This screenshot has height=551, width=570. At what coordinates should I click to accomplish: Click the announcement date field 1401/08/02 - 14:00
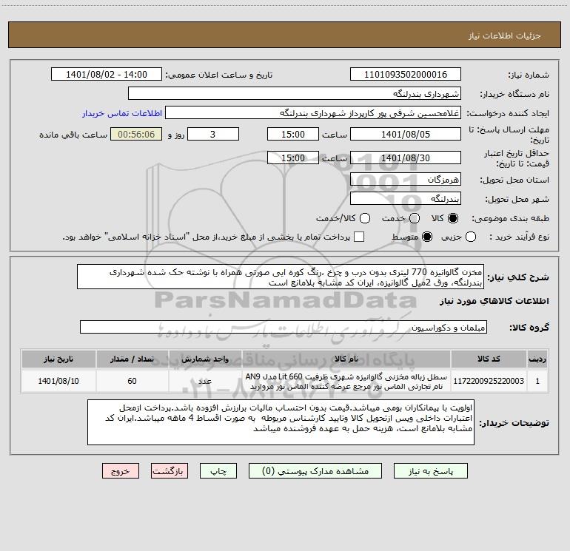[107, 74]
